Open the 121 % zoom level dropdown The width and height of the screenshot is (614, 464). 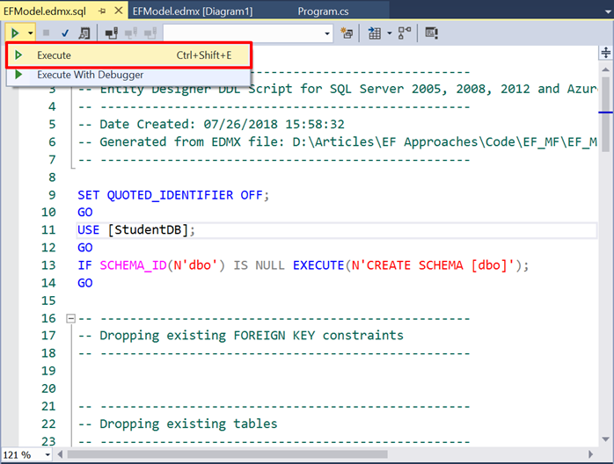pyautogui.click(x=48, y=454)
